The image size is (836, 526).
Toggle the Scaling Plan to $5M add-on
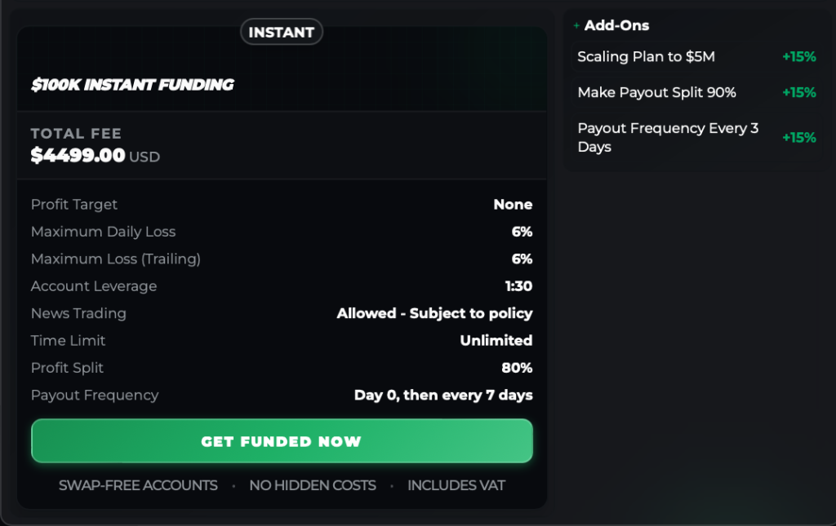click(x=696, y=57)
